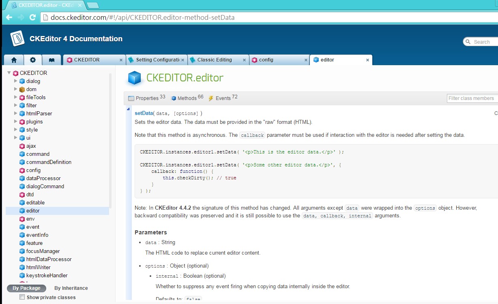
Task: Click the search magnifier icon in the header
Action: pos(468,42)
